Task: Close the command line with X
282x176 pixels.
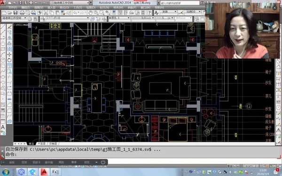Action: (x=2, y=151)
